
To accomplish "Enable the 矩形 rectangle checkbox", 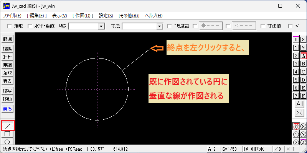I will [9, 26].
